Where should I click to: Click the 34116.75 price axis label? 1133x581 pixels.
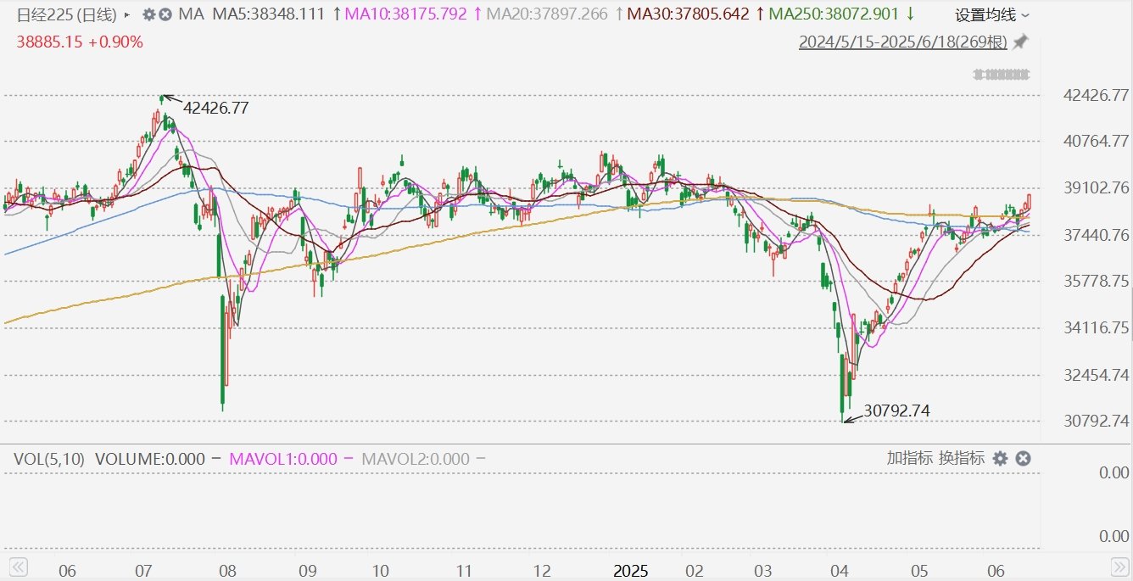[x=1096, y=327]
